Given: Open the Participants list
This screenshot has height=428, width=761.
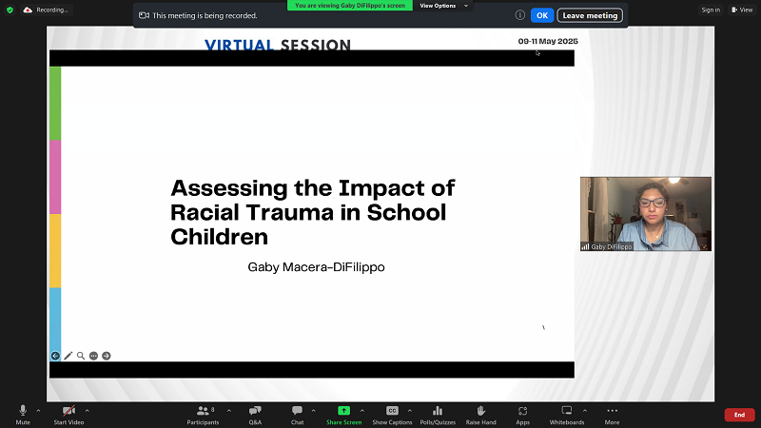Looking at the screenshot, I should tap(203, 413).
